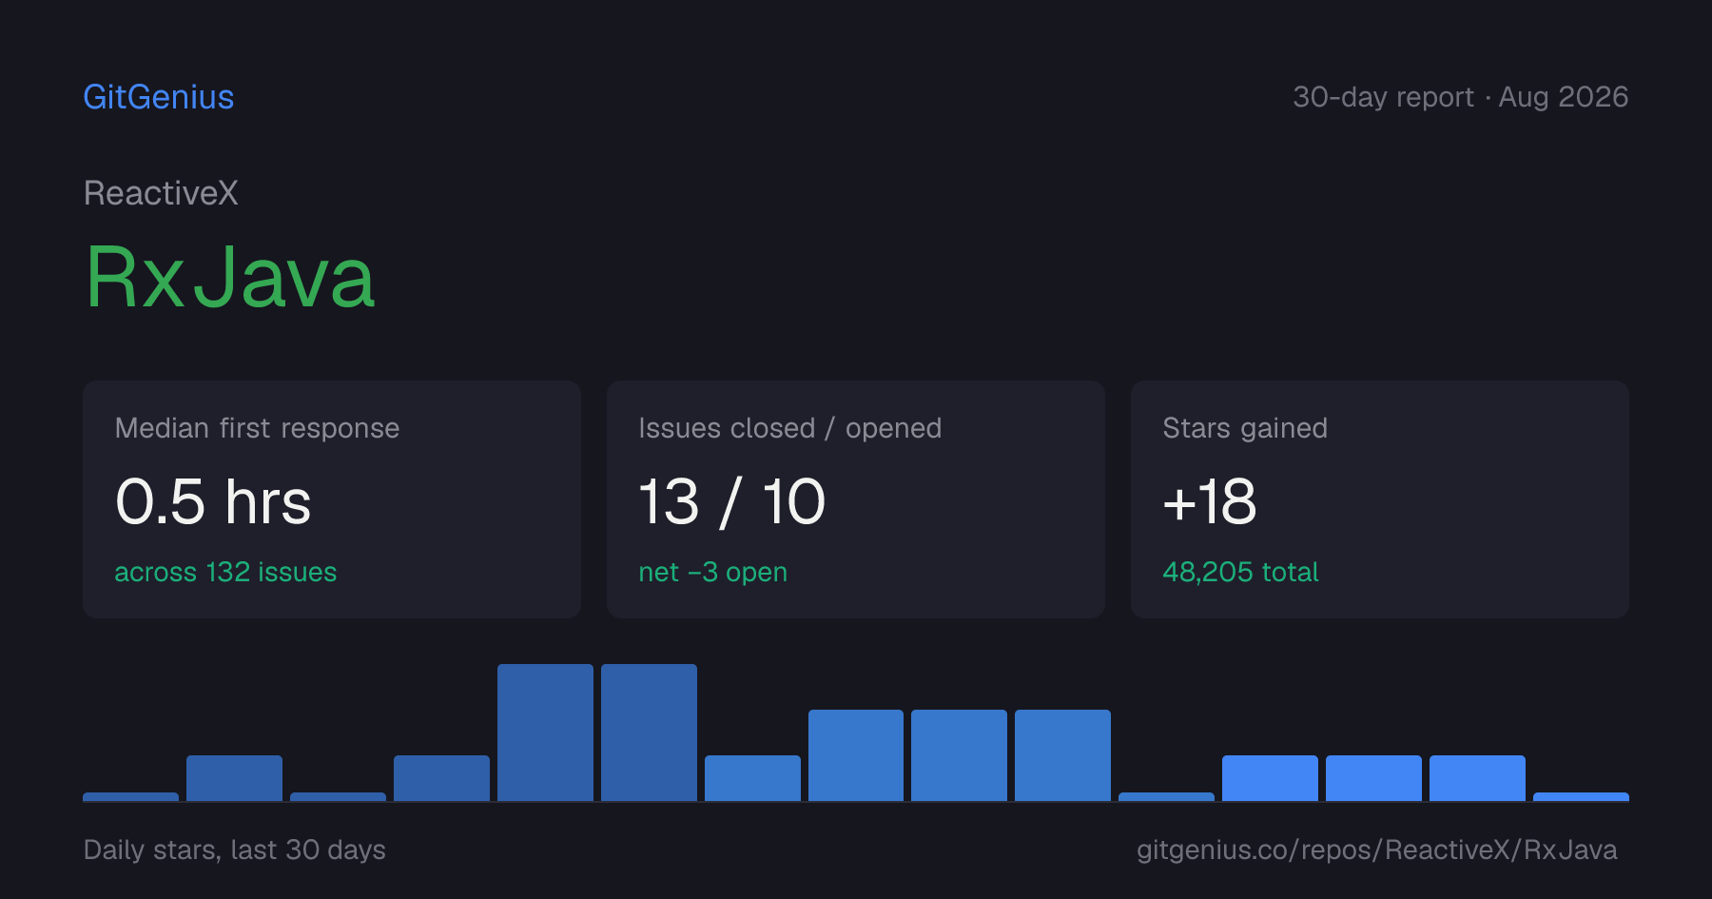The width and height of the screenshot is (1712, 899).
Task: Click the "Daily stars, last 30 days" caption
Action: click(x=235, y=850)
